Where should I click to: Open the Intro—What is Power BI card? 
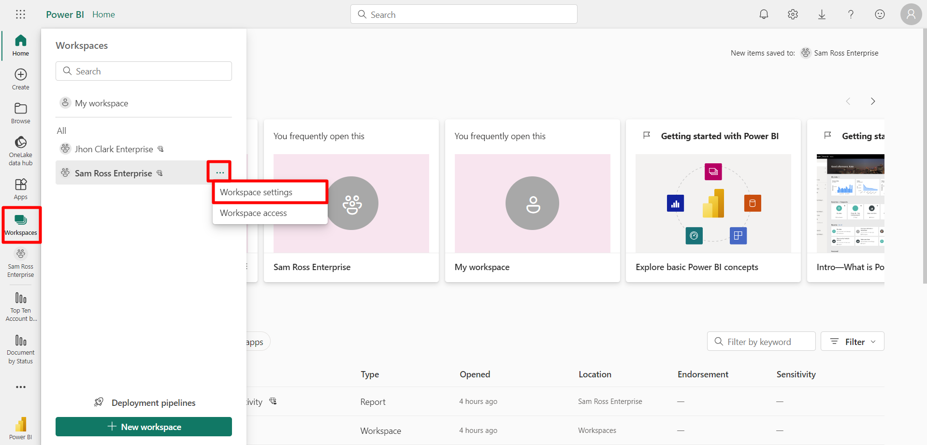846,201
